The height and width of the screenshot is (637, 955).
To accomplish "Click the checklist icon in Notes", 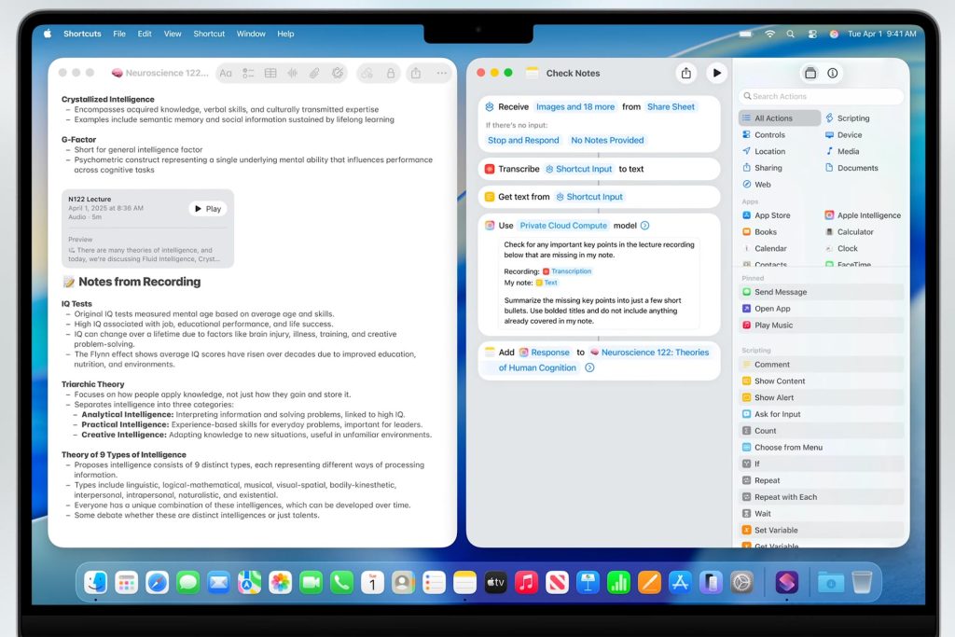I will pos(248,73).
